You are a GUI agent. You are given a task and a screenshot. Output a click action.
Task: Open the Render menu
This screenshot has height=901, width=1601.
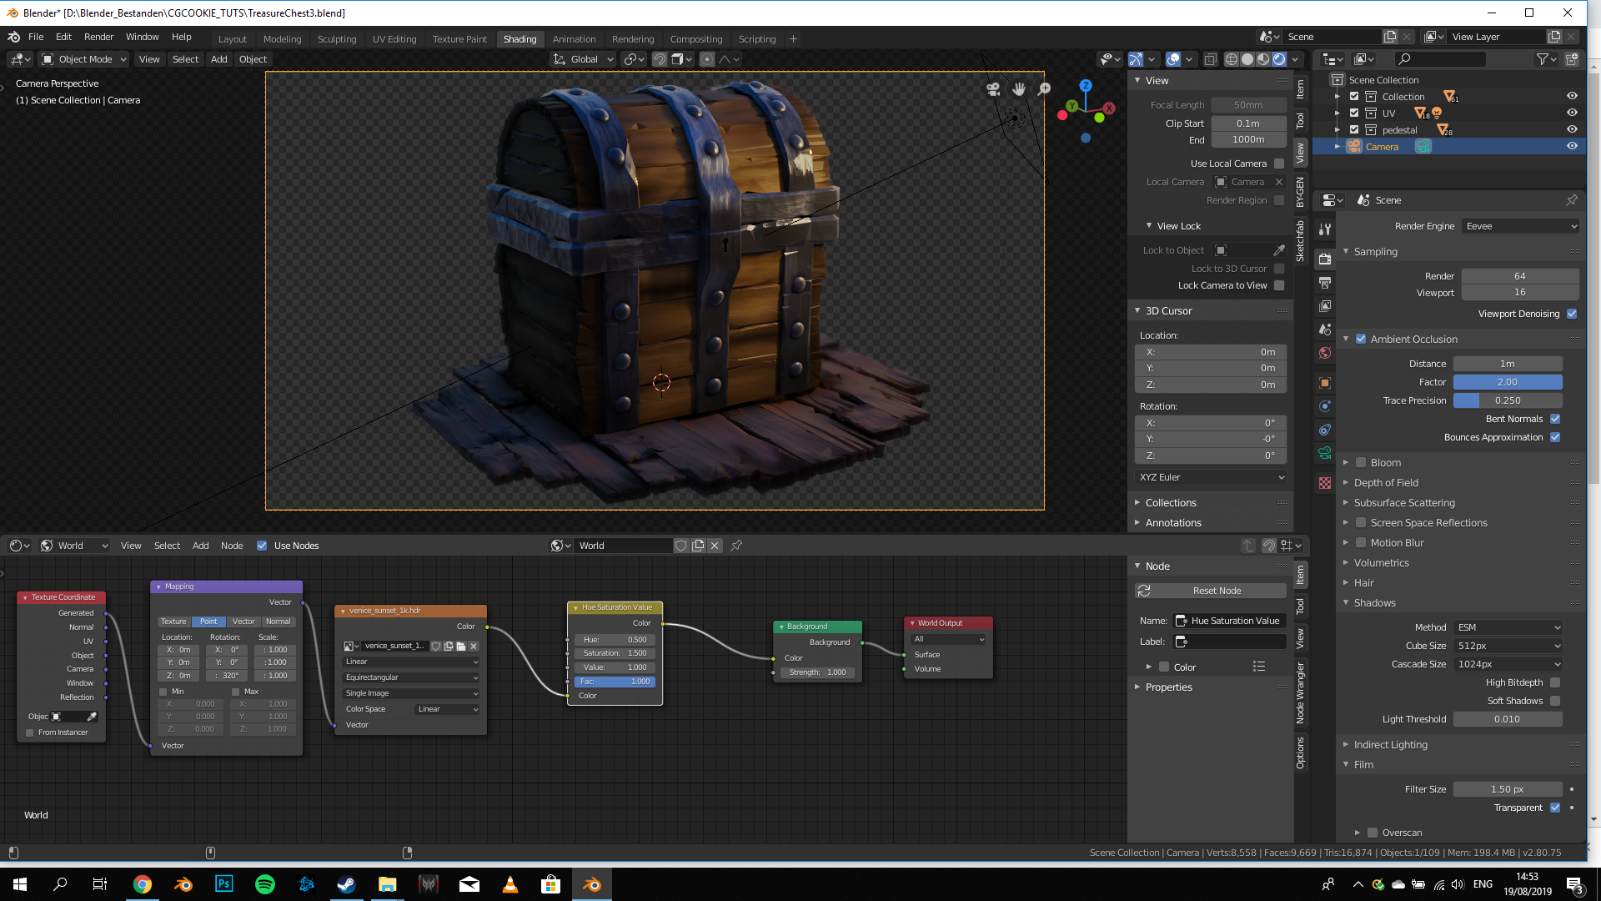98,37
